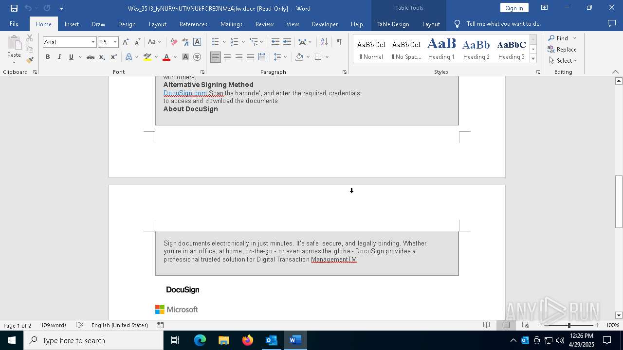
Task: Increase font size with Grow Font icon
Action: (126, 42)
